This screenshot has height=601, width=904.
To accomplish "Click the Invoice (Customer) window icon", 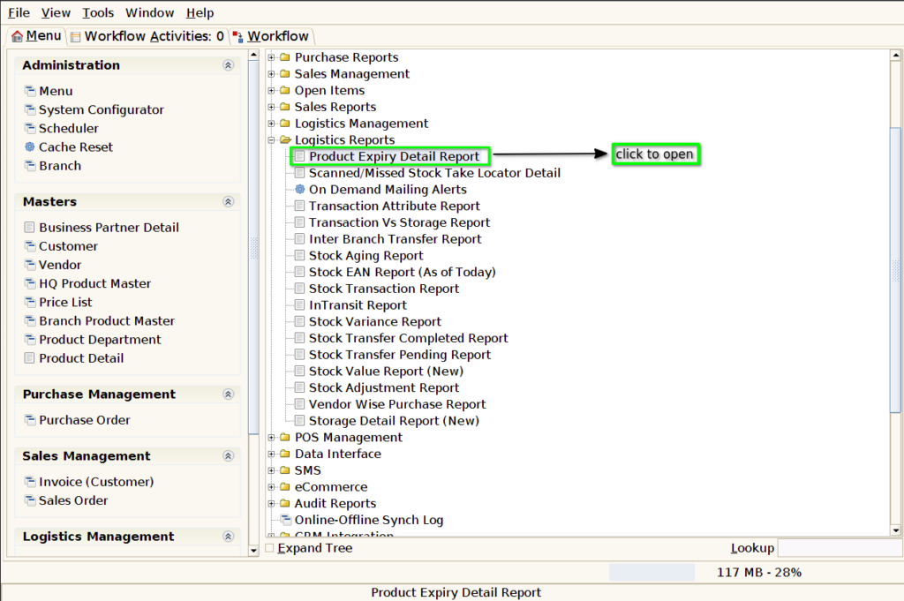I will click(x=30, y=481).
